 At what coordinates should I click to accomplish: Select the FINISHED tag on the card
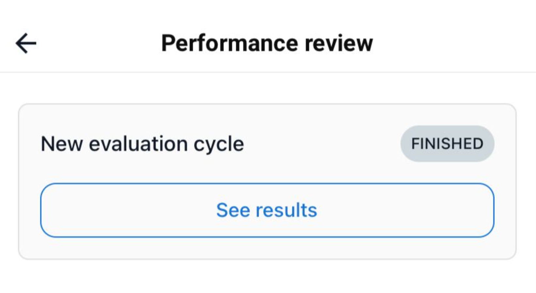coord(447,144)
